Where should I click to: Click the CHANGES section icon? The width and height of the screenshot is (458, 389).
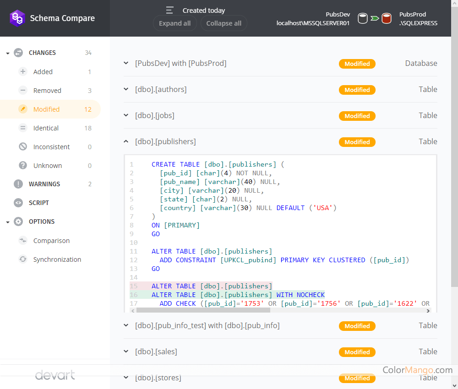[x=18, y=53]
